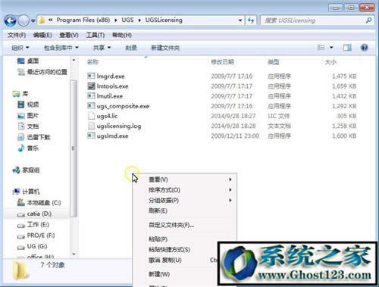Sort by the 类型 column header
This screenshot has width=379, height=287.
pos(274,62)
